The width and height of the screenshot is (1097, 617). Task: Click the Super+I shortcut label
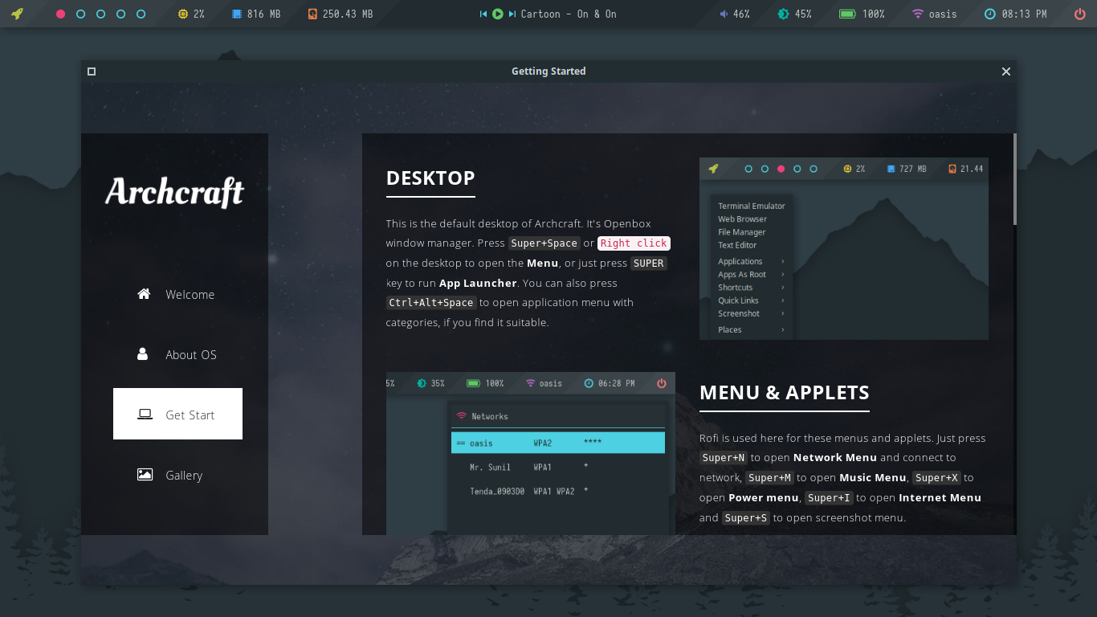829,498
